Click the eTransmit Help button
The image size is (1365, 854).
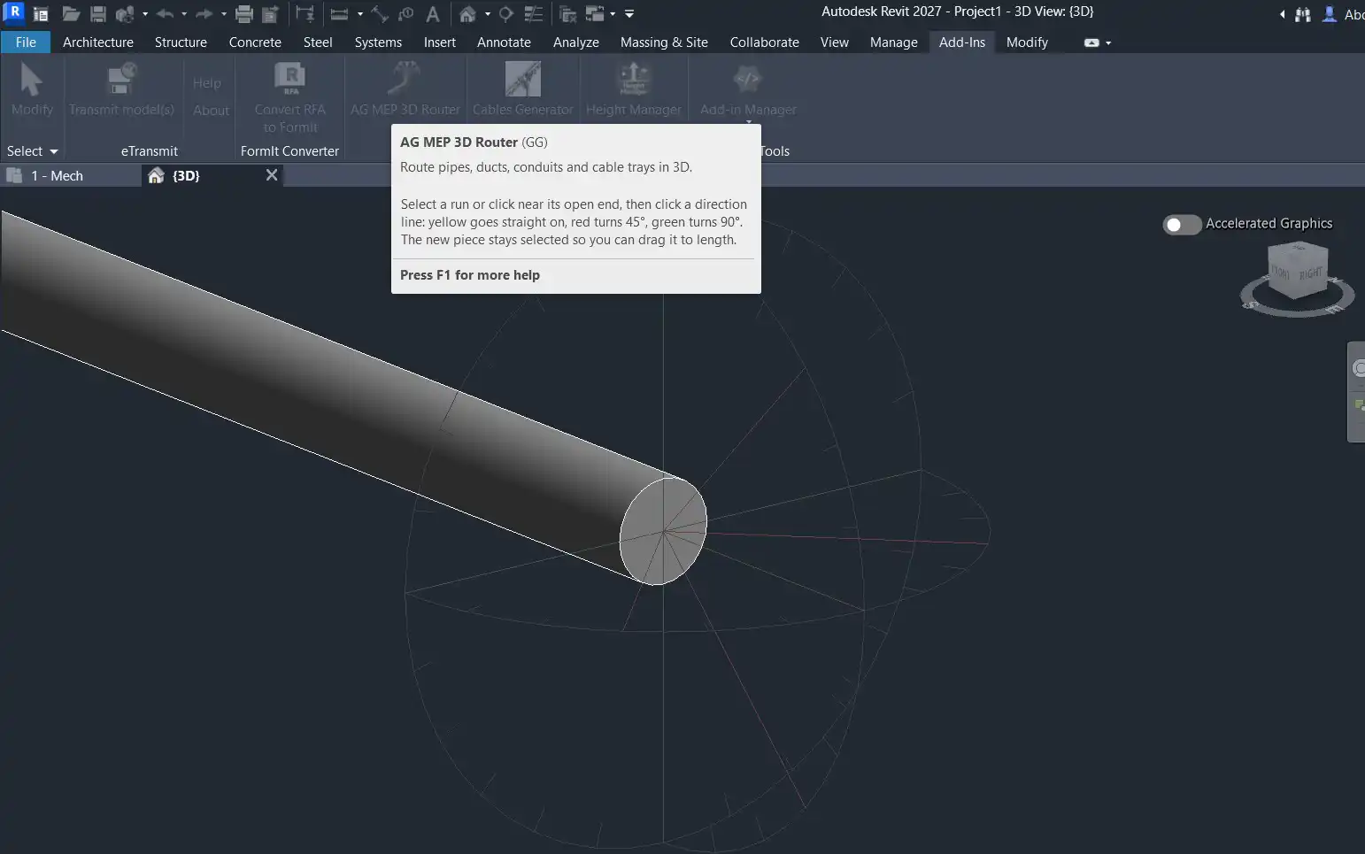coord(207,83)
